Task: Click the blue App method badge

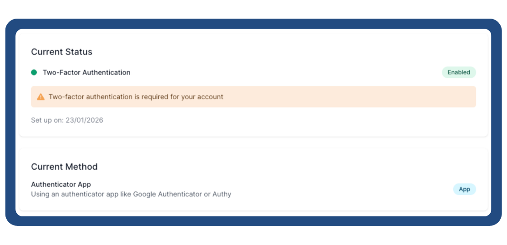Action: tap(464, 189)
